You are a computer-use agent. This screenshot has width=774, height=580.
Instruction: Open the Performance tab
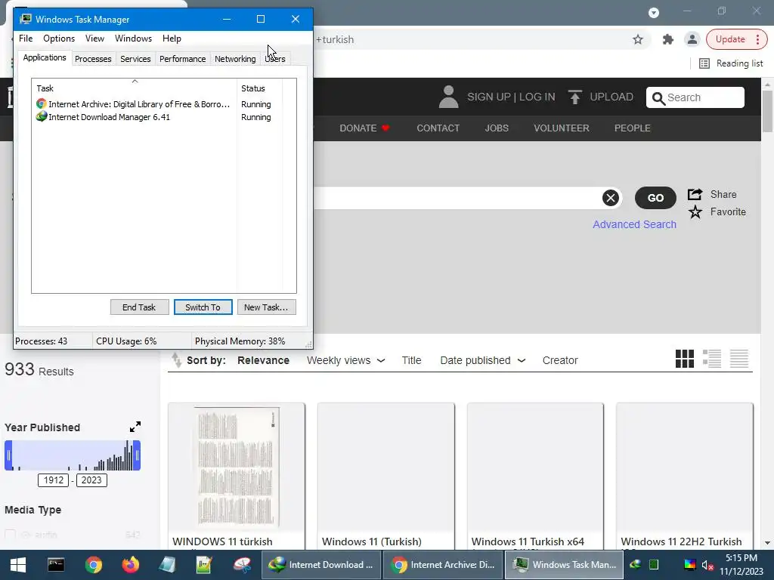click(x=182, y=59)
